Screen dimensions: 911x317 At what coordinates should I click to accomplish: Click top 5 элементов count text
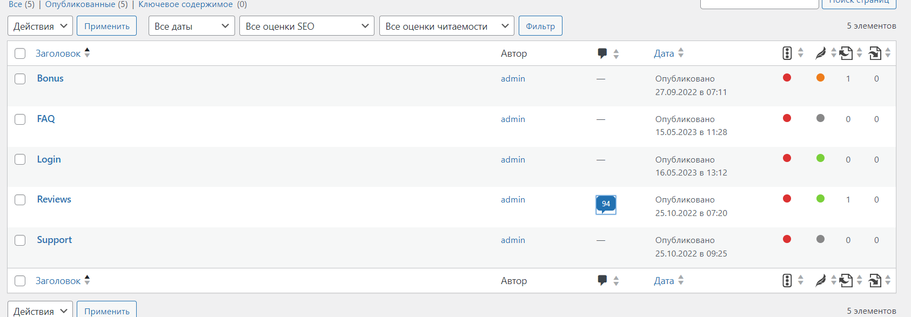(872, 26)
